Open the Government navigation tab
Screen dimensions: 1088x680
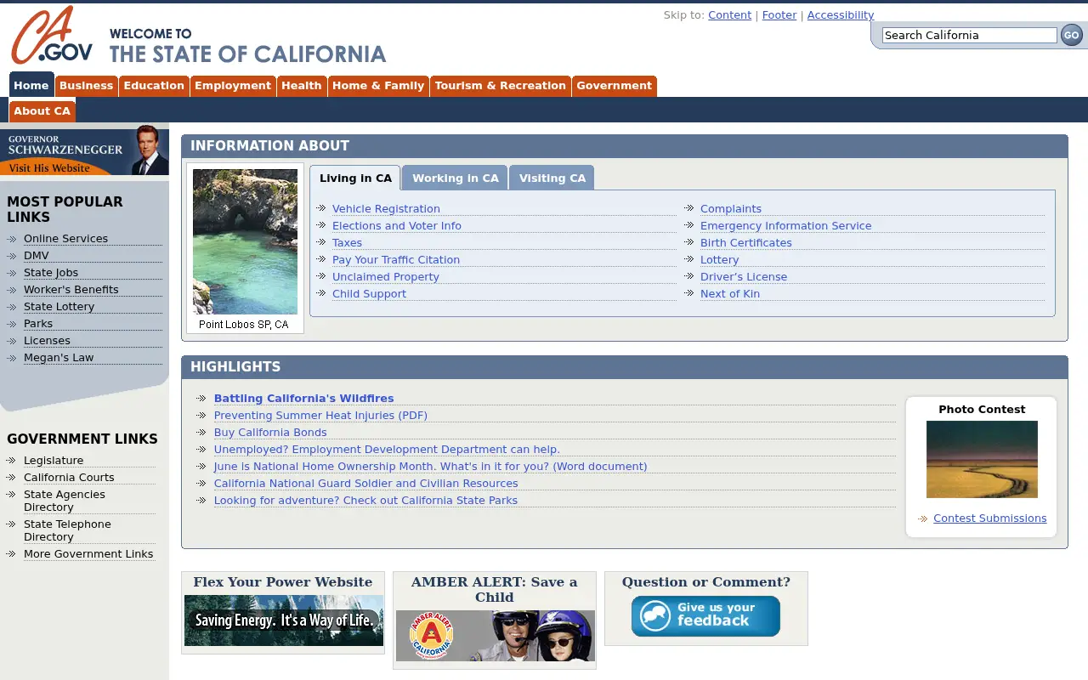(x=615, y=86)
